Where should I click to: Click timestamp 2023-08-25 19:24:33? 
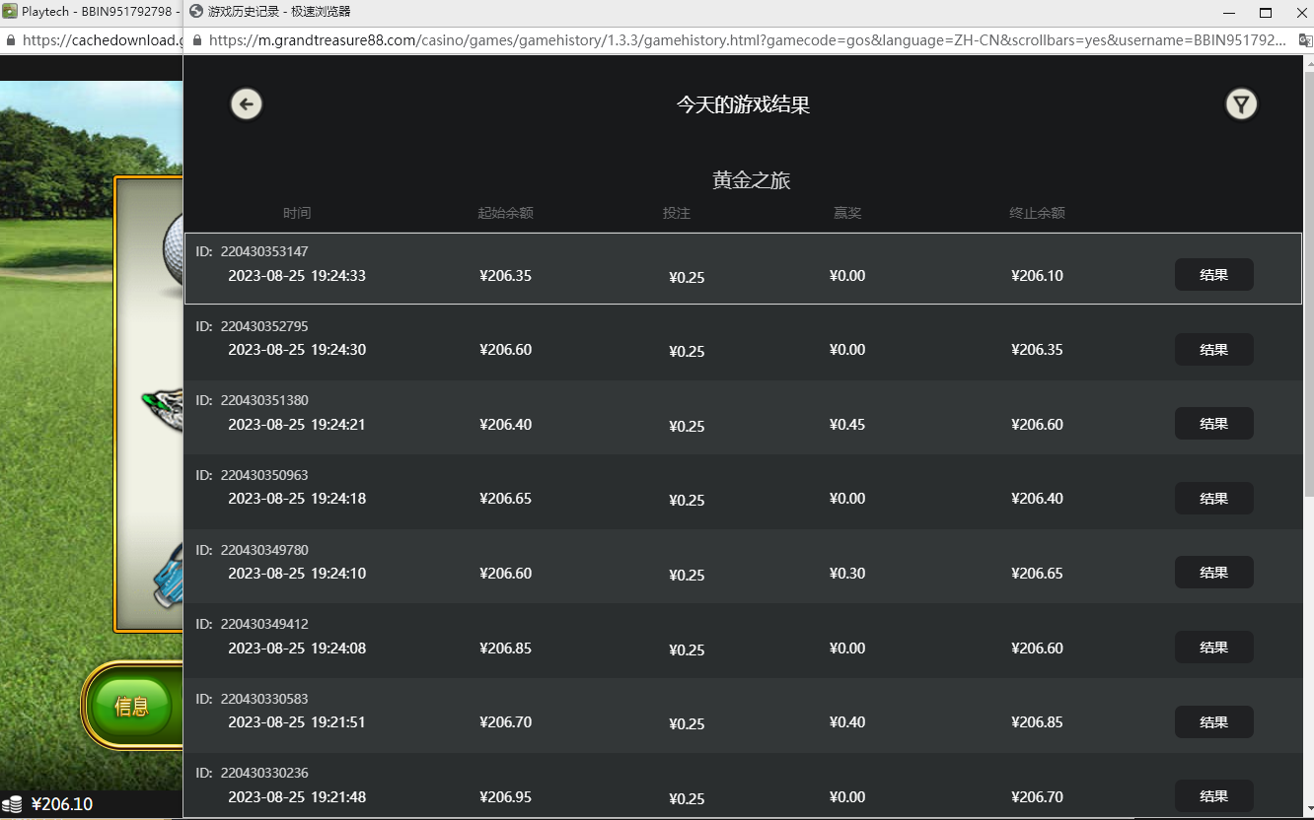[x=297, y=276]
